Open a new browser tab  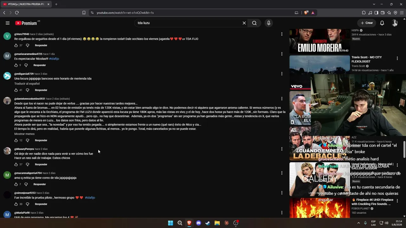click(56, 4)
